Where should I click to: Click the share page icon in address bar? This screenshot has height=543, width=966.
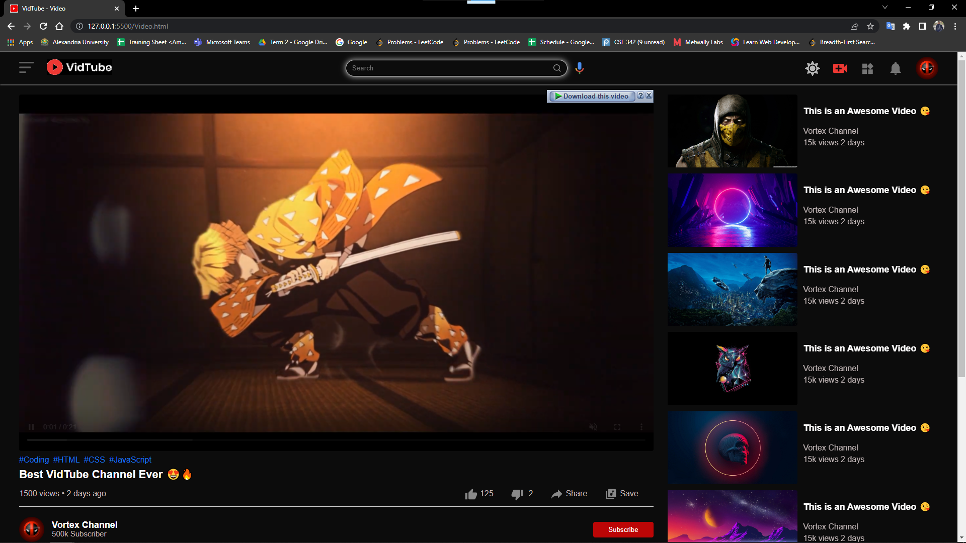tap(854, 26)
